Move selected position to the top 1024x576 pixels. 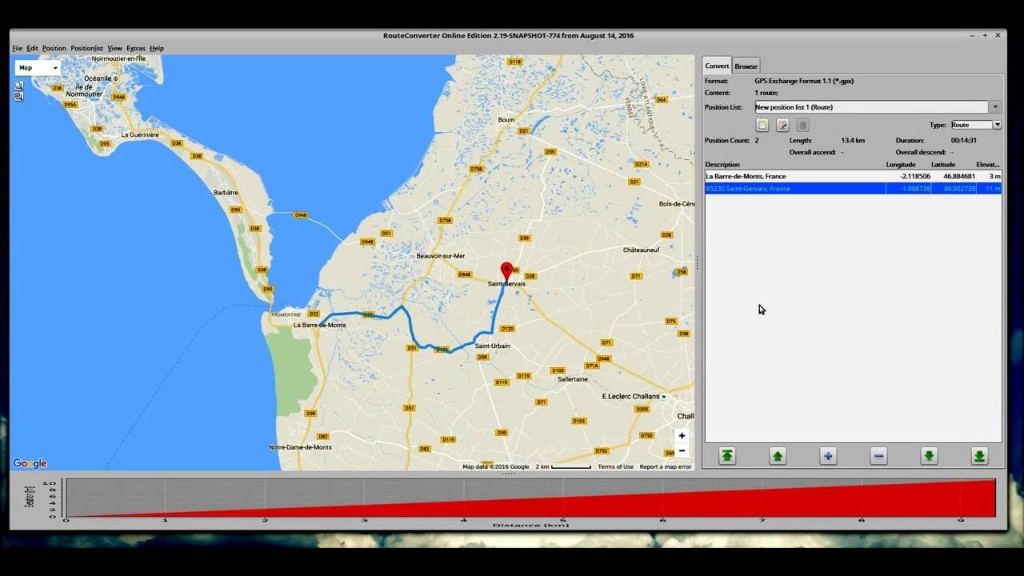click(x=727, y=456)
